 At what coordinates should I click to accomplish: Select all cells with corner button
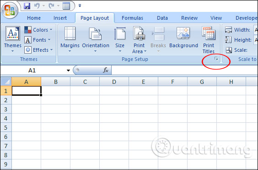pos(6,82)
